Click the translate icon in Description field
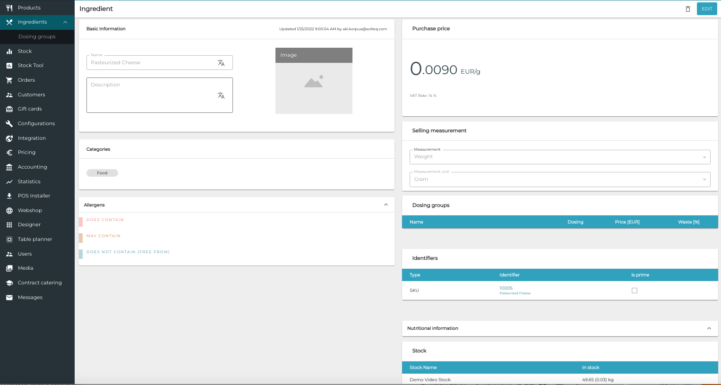This screenshot has width=721, height=385. 221,95
